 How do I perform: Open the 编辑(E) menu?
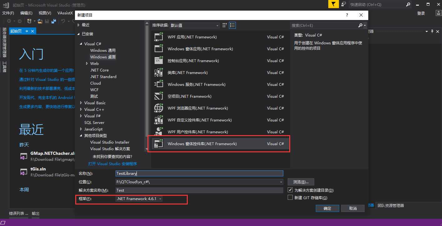26,13
